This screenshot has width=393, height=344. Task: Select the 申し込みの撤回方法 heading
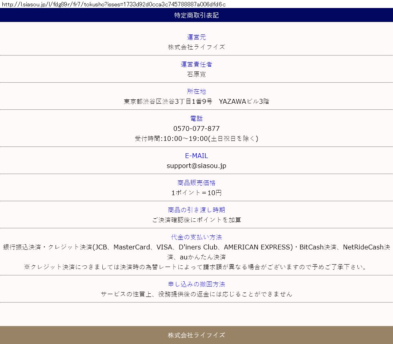196,284
